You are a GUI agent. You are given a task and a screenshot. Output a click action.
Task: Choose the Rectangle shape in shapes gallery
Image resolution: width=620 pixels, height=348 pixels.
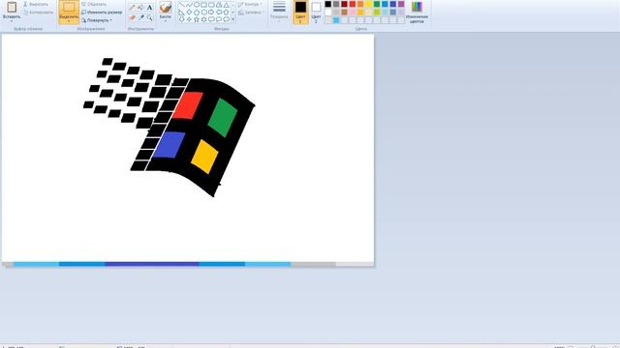pos(204,5)
